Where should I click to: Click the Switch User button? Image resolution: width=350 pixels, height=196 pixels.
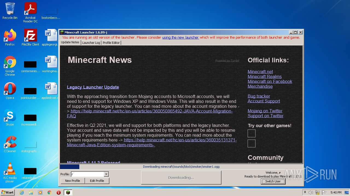[273, 181]
